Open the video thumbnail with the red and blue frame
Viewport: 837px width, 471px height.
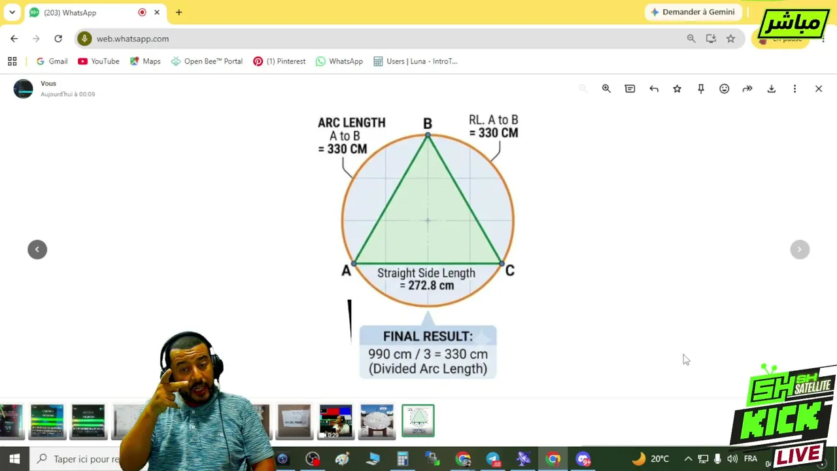pos(335,421)
